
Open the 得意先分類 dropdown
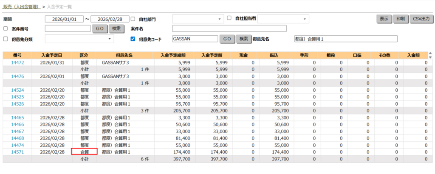(x=79, y=39)
